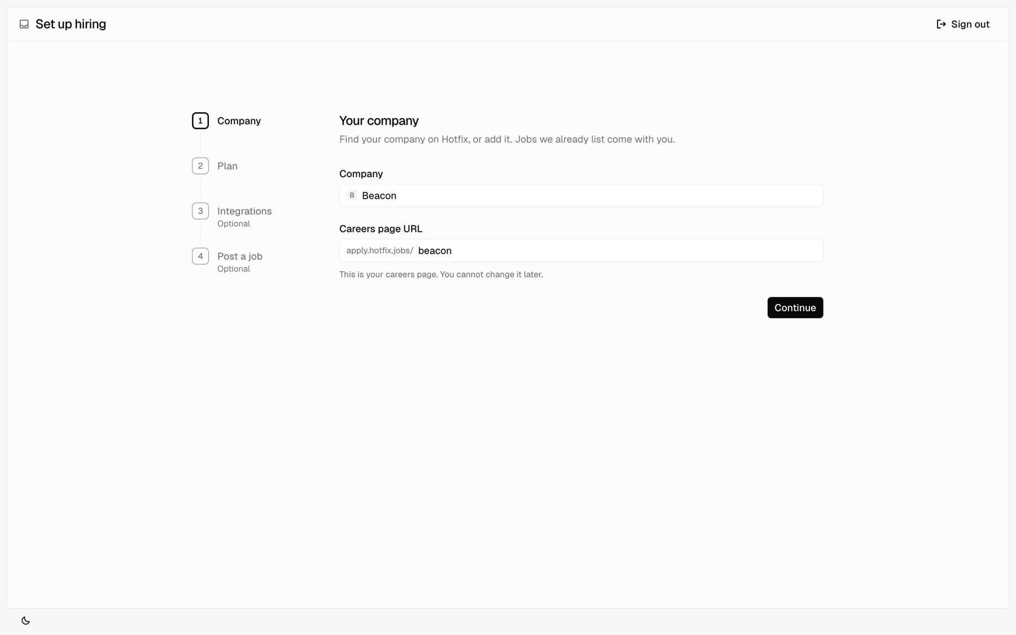
Task: Click the 'Careers page URL' label
Action: 380,229
